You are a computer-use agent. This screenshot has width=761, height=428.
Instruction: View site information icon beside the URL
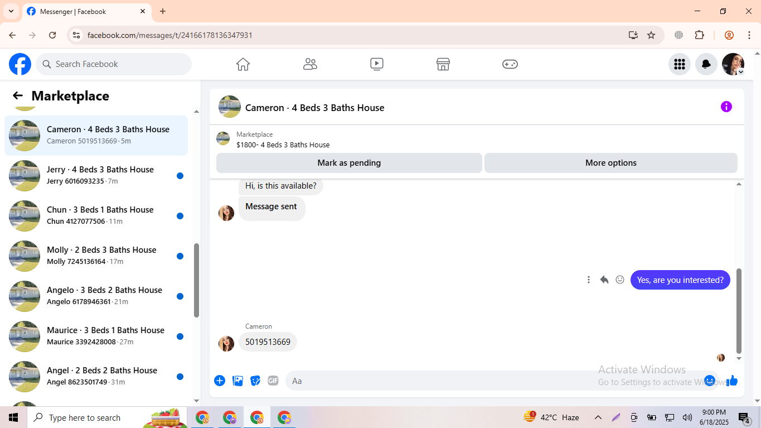click(x=76, y=35)
